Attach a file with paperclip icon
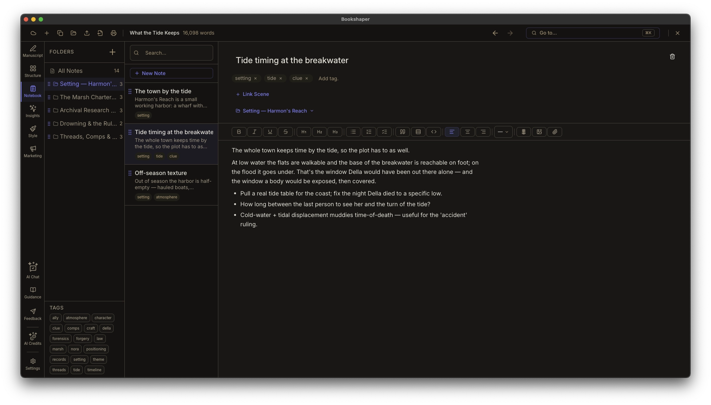The image size is (711, 405). point(555,132)
